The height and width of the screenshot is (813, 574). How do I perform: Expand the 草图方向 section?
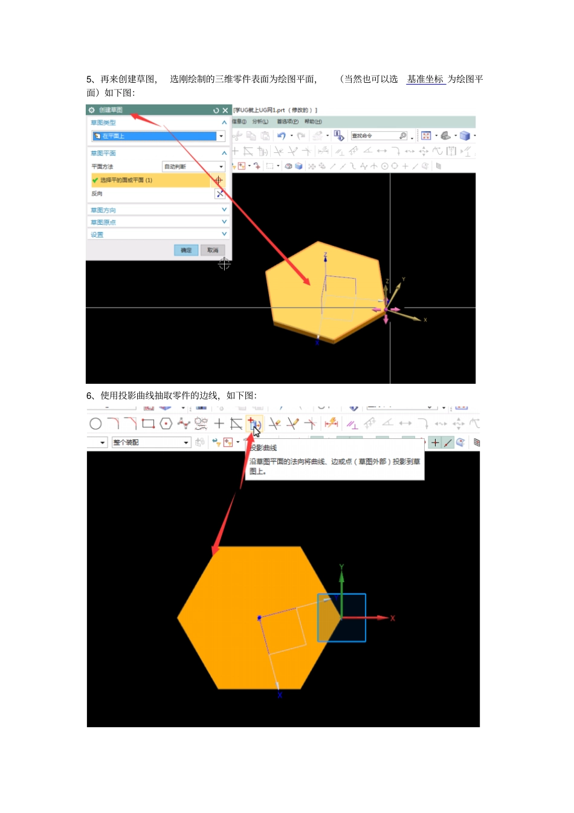(x=224, y=210)
